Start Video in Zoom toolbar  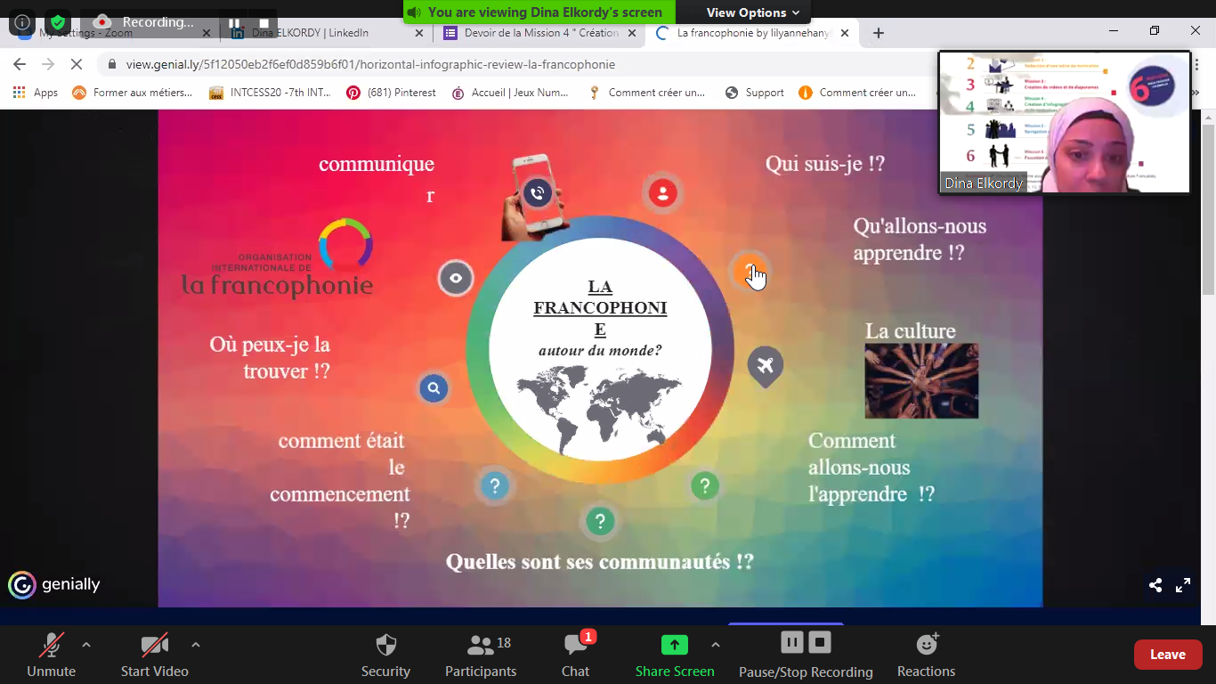tap(154, 655)
